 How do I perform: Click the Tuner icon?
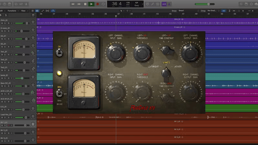(x=153, y=4)
